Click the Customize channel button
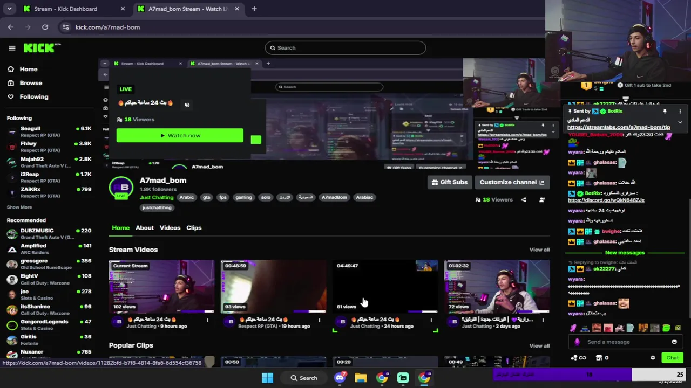This screenshot has height=388, width=691. [x=512, y=182]
